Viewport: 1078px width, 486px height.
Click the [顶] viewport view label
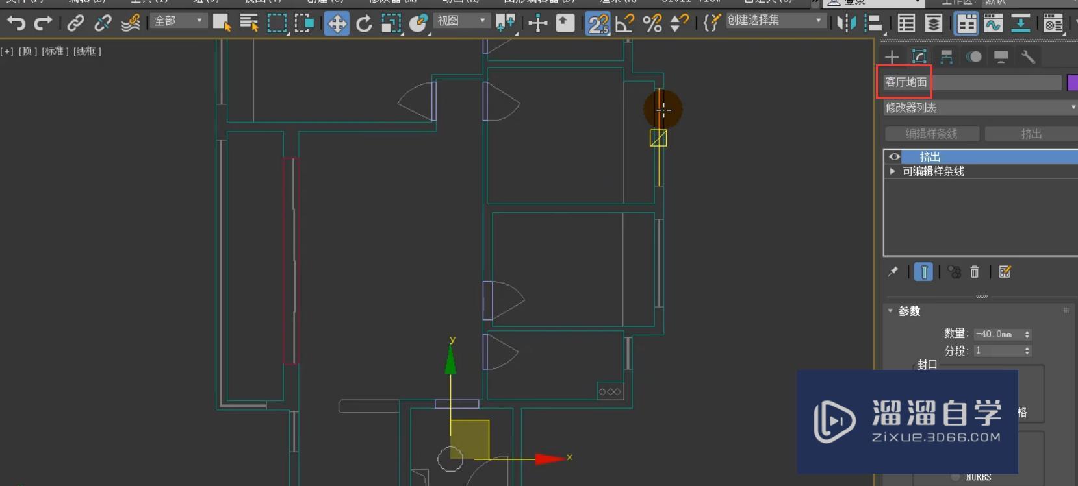[x=28, y=51]
